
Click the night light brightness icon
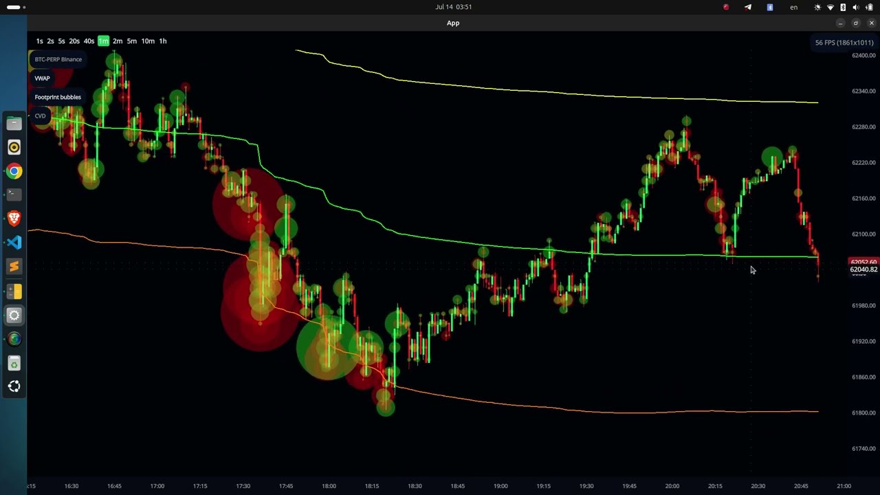pyautogui.click(x=817, y=7)
